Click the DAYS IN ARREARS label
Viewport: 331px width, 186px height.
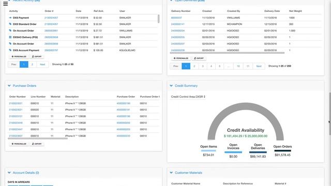click(x=19, y=182)
